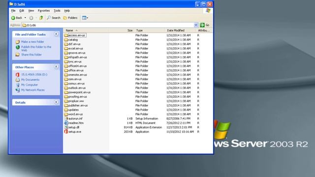Select the office.en-us folder icon
The image size is (315, 177).
click(66, 70)
